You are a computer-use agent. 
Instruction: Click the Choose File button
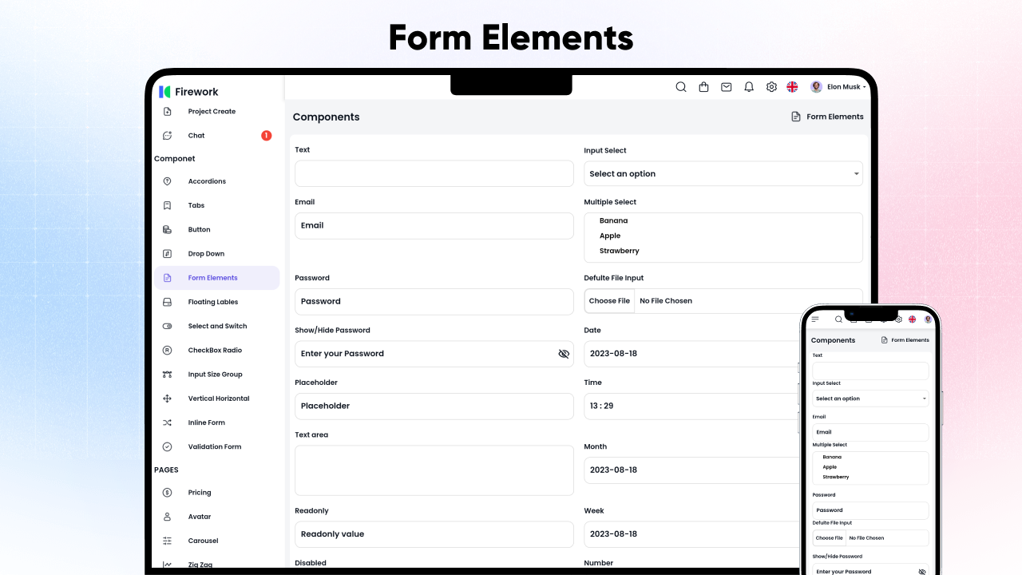pos(609,301)
